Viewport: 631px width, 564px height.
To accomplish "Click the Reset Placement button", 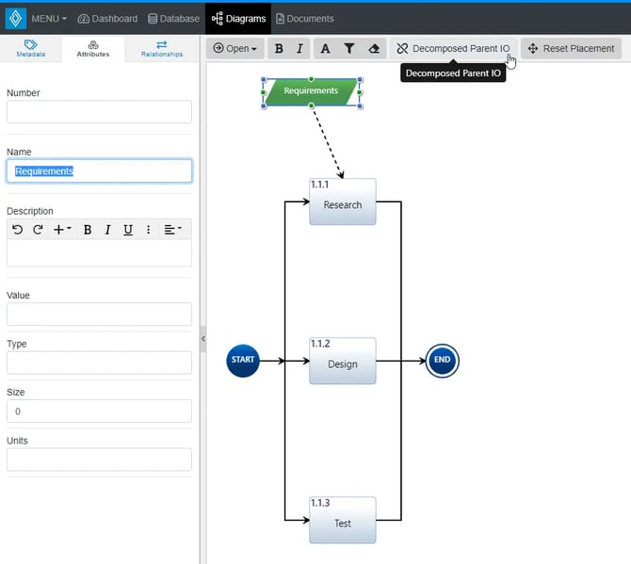I will 571,49.
